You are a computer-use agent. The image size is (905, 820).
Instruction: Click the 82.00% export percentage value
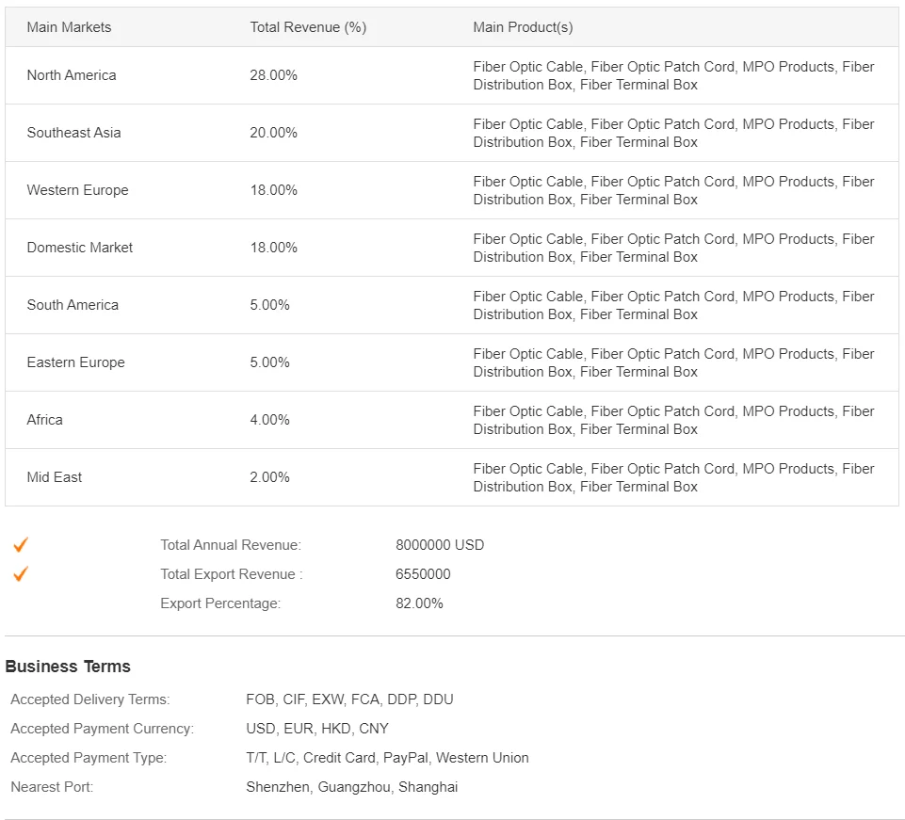(x=419, y=603)
